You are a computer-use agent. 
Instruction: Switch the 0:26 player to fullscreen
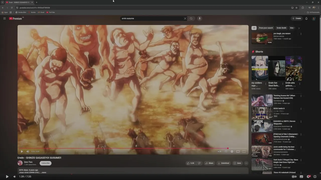(x=244, y=151)
